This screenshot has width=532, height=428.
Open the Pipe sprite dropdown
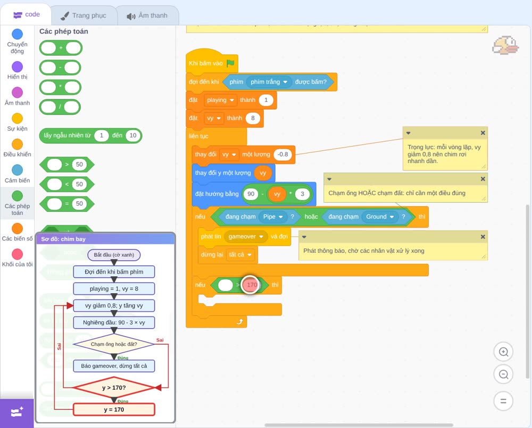(273, 217)
